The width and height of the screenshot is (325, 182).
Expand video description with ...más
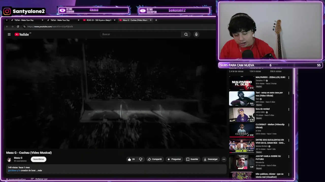pos(39,171)
